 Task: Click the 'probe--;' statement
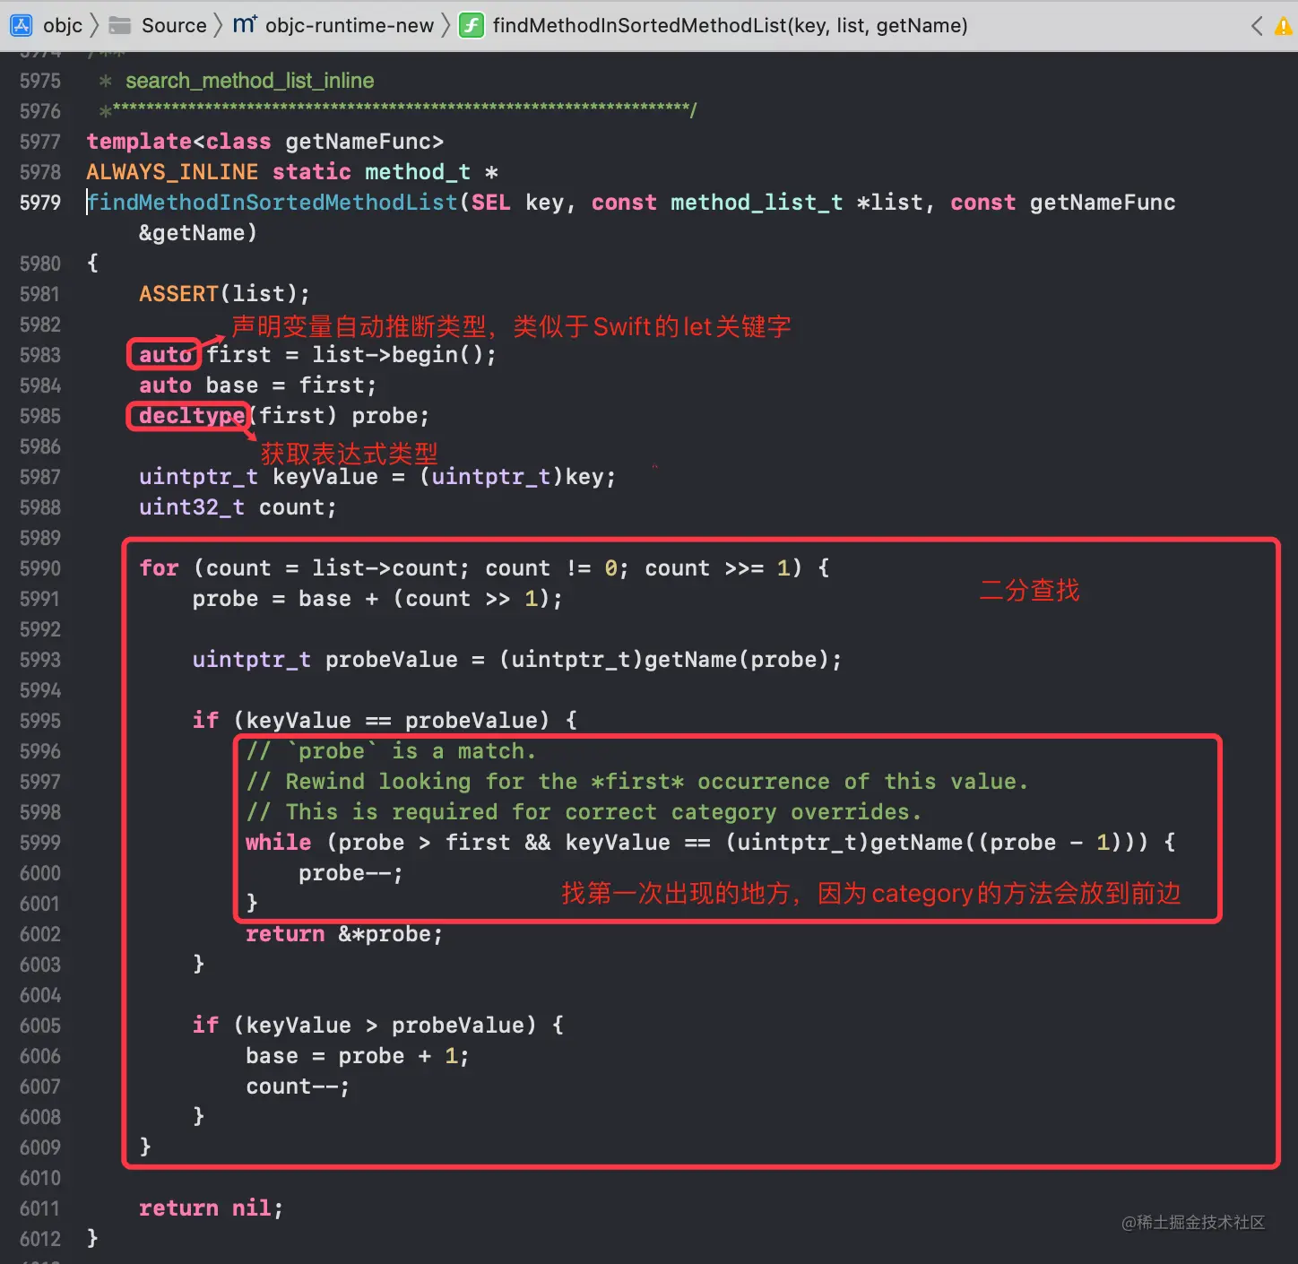(x=350, y=873)
